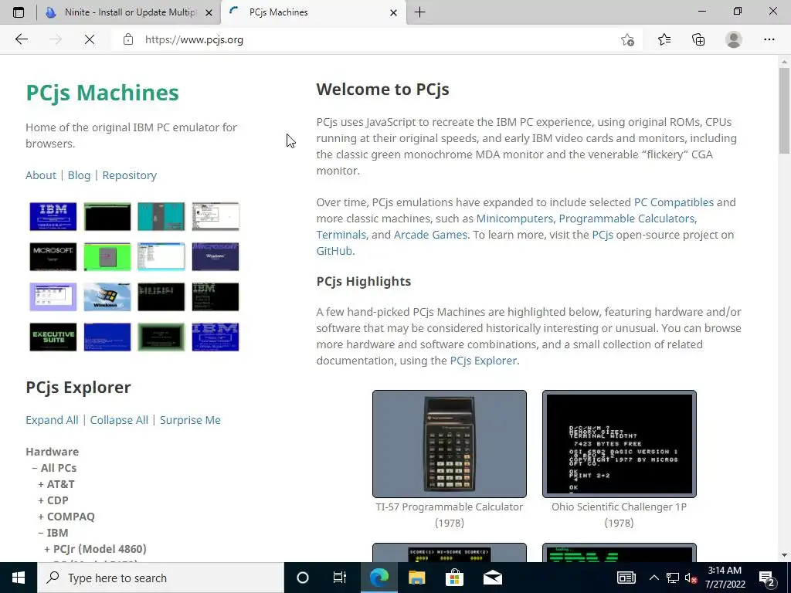Viewport: 791px width, 593px height.
Task: Open Ohio Scientific Challenger 1P image
Action: (619, 444)
